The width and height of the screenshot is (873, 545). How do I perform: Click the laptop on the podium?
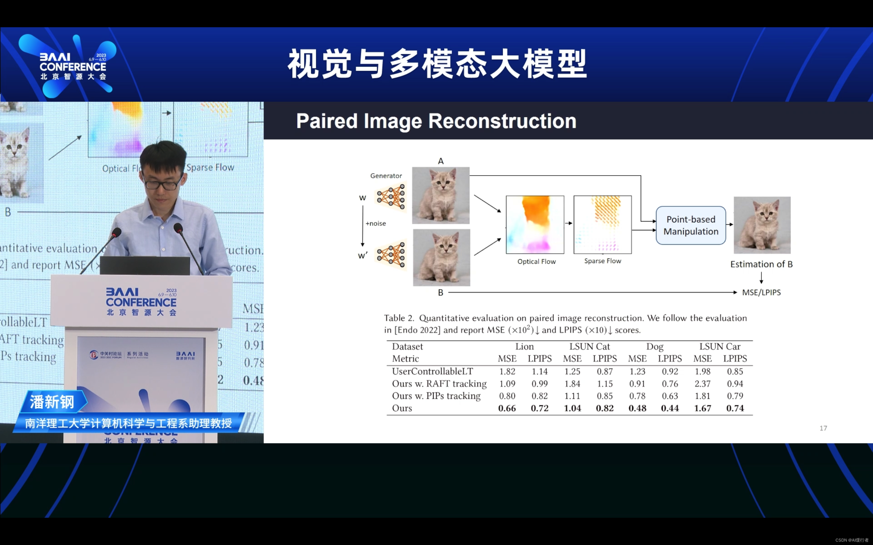145,266
